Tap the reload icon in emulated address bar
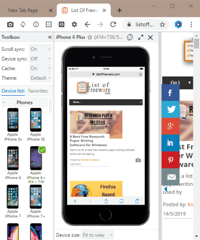Viewport: 200px width, 240px height. [140, 74]
